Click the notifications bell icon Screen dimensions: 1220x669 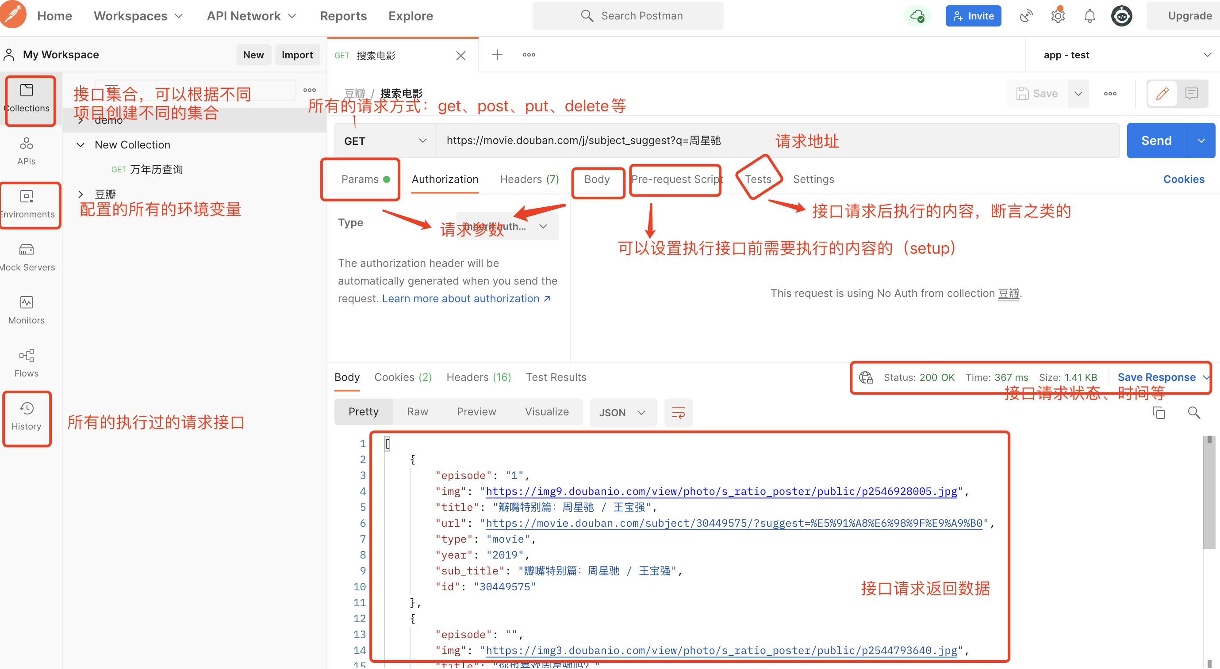[1089, 16]
